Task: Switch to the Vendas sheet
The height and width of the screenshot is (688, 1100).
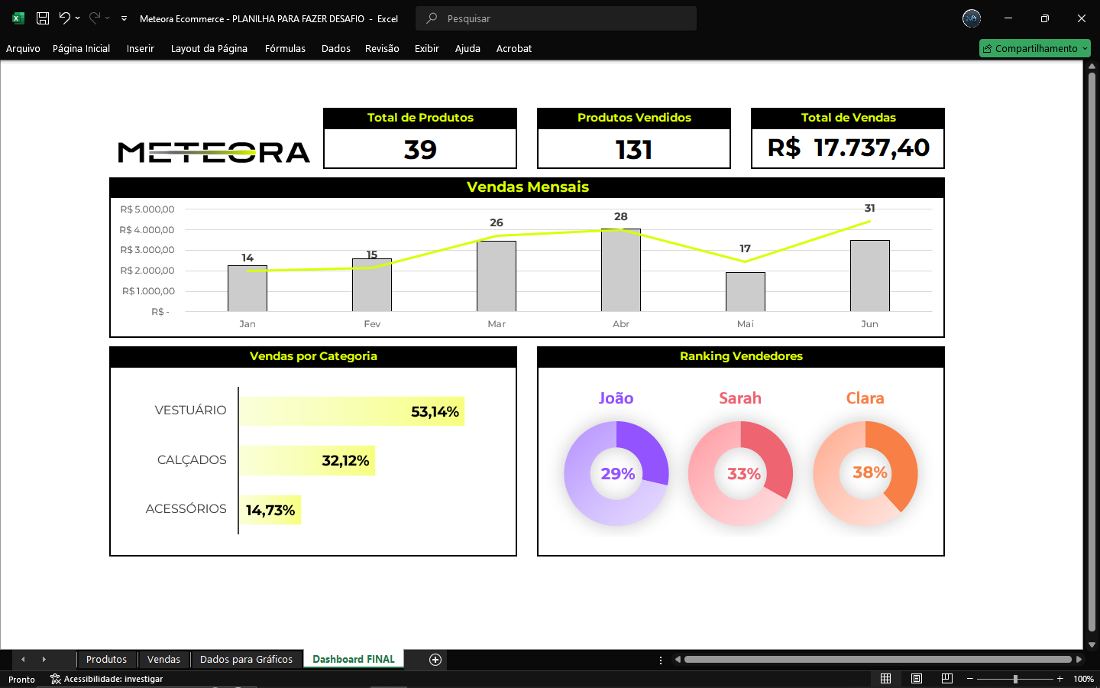Action: [x=163, y=659]
